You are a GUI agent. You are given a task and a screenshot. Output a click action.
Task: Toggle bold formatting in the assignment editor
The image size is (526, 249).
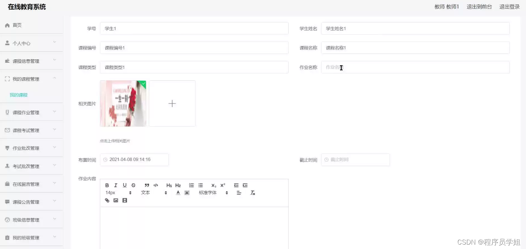pos(107,185)
